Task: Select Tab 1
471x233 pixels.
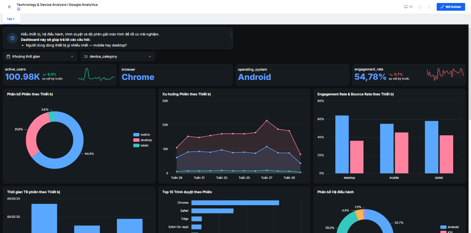Action: [11, 19]
